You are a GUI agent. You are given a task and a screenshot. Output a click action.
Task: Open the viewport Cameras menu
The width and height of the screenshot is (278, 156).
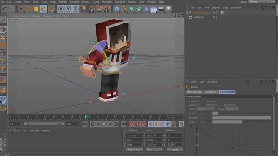pos(25,16)
